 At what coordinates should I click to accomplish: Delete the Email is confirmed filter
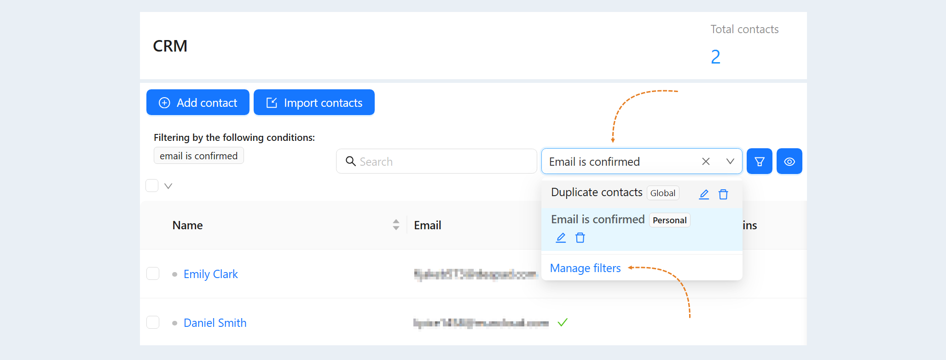click(x=580, y=238)
